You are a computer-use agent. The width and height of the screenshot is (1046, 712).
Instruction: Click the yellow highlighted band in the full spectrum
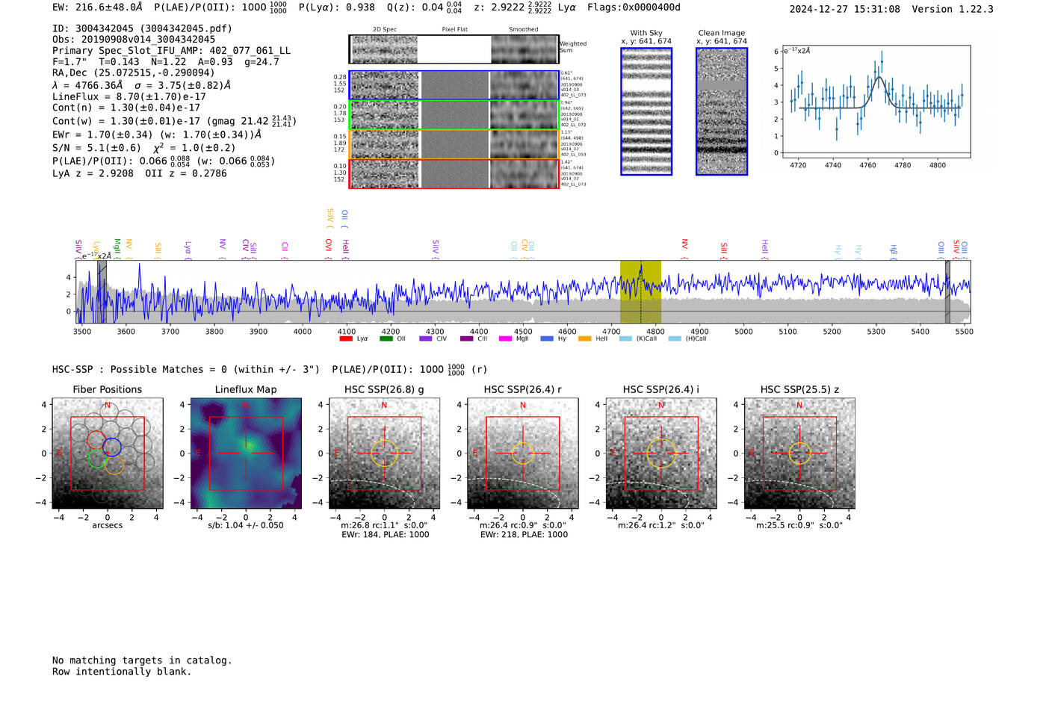click(640, 291)
